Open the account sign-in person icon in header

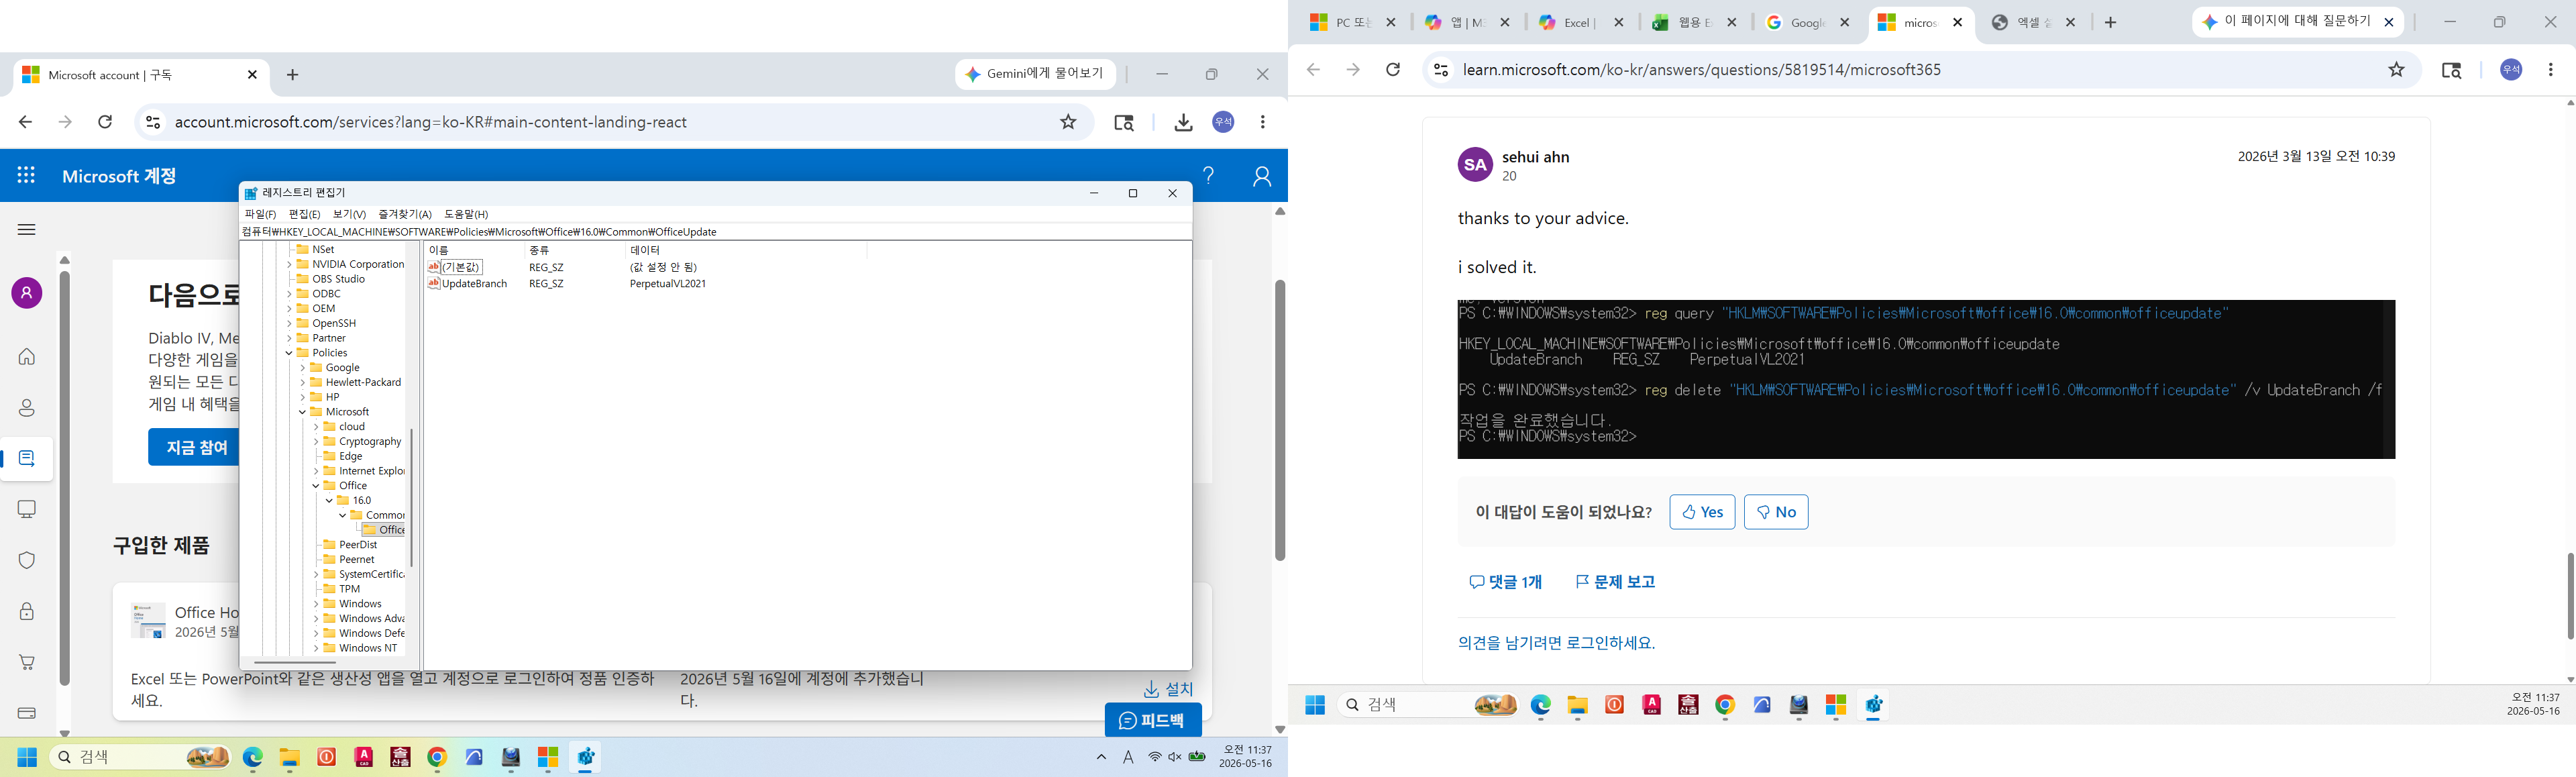point(1262,176)
